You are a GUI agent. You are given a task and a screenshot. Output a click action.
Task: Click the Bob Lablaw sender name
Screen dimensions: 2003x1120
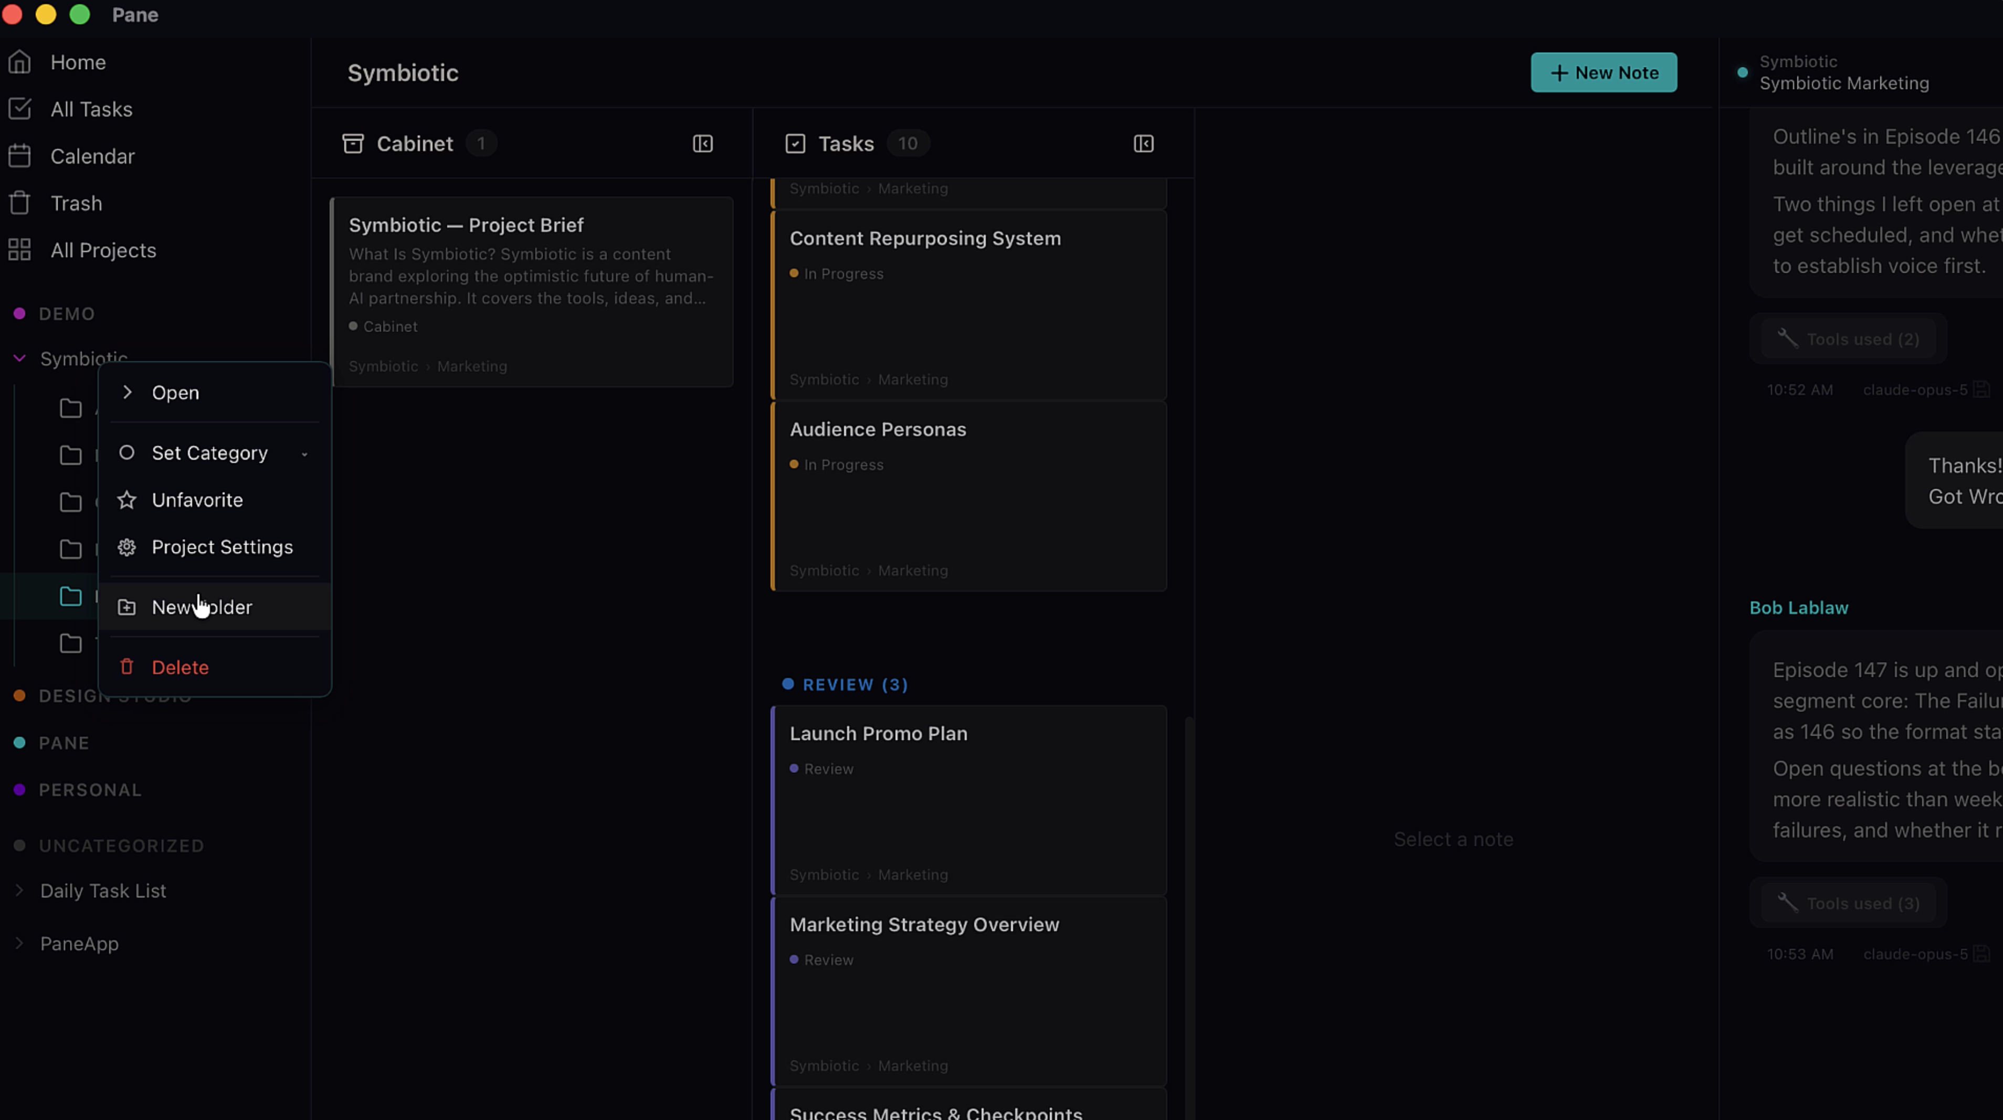coord(1798,608)
